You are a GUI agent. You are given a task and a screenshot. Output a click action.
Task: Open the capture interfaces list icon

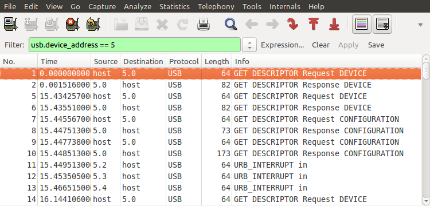click(x=11, y=25)
